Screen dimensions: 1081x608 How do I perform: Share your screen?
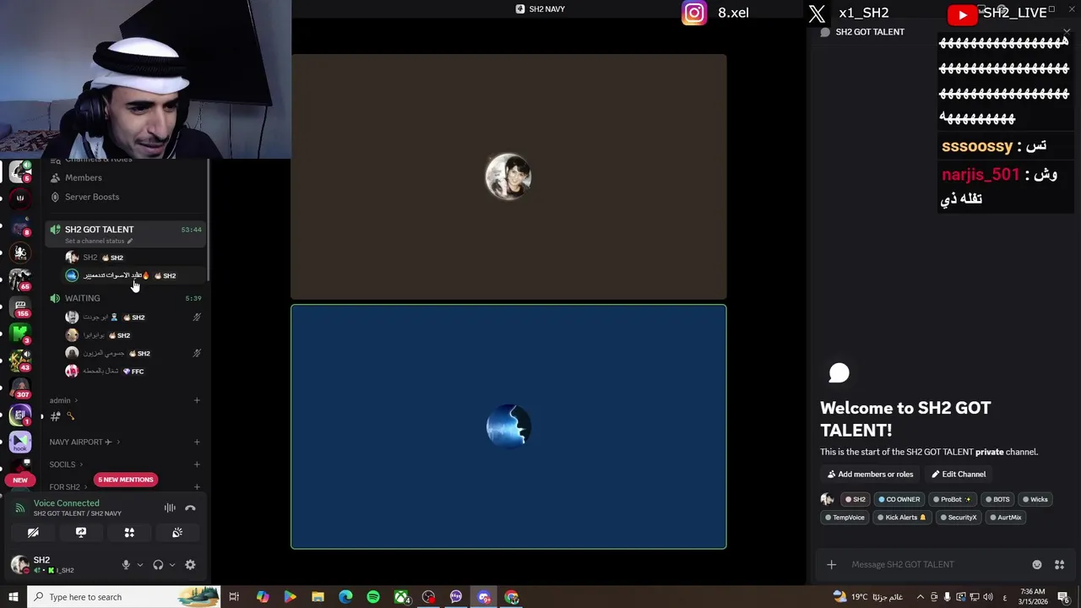point(81,533)
